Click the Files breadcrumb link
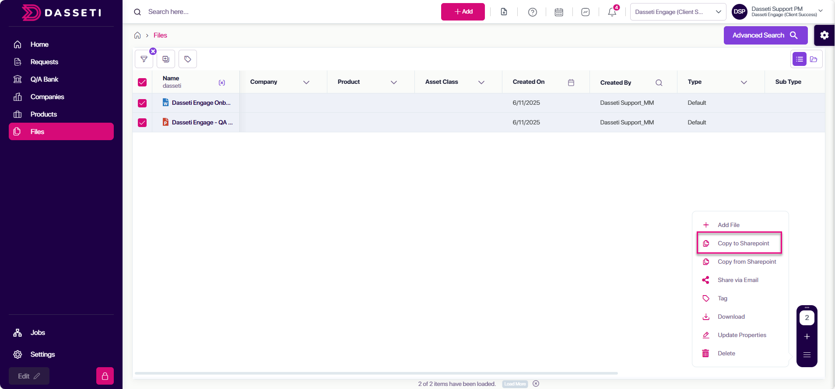This screenshot has height=389, width=835. (160, 35)
